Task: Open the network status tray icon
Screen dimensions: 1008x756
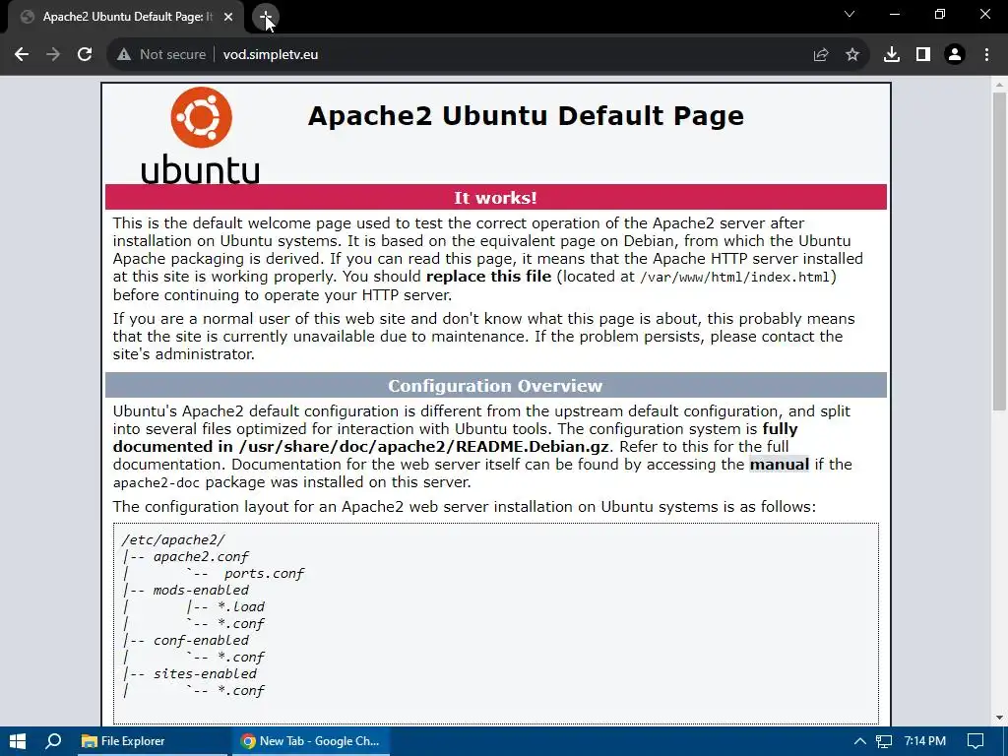Action: [x=884, y=741]
